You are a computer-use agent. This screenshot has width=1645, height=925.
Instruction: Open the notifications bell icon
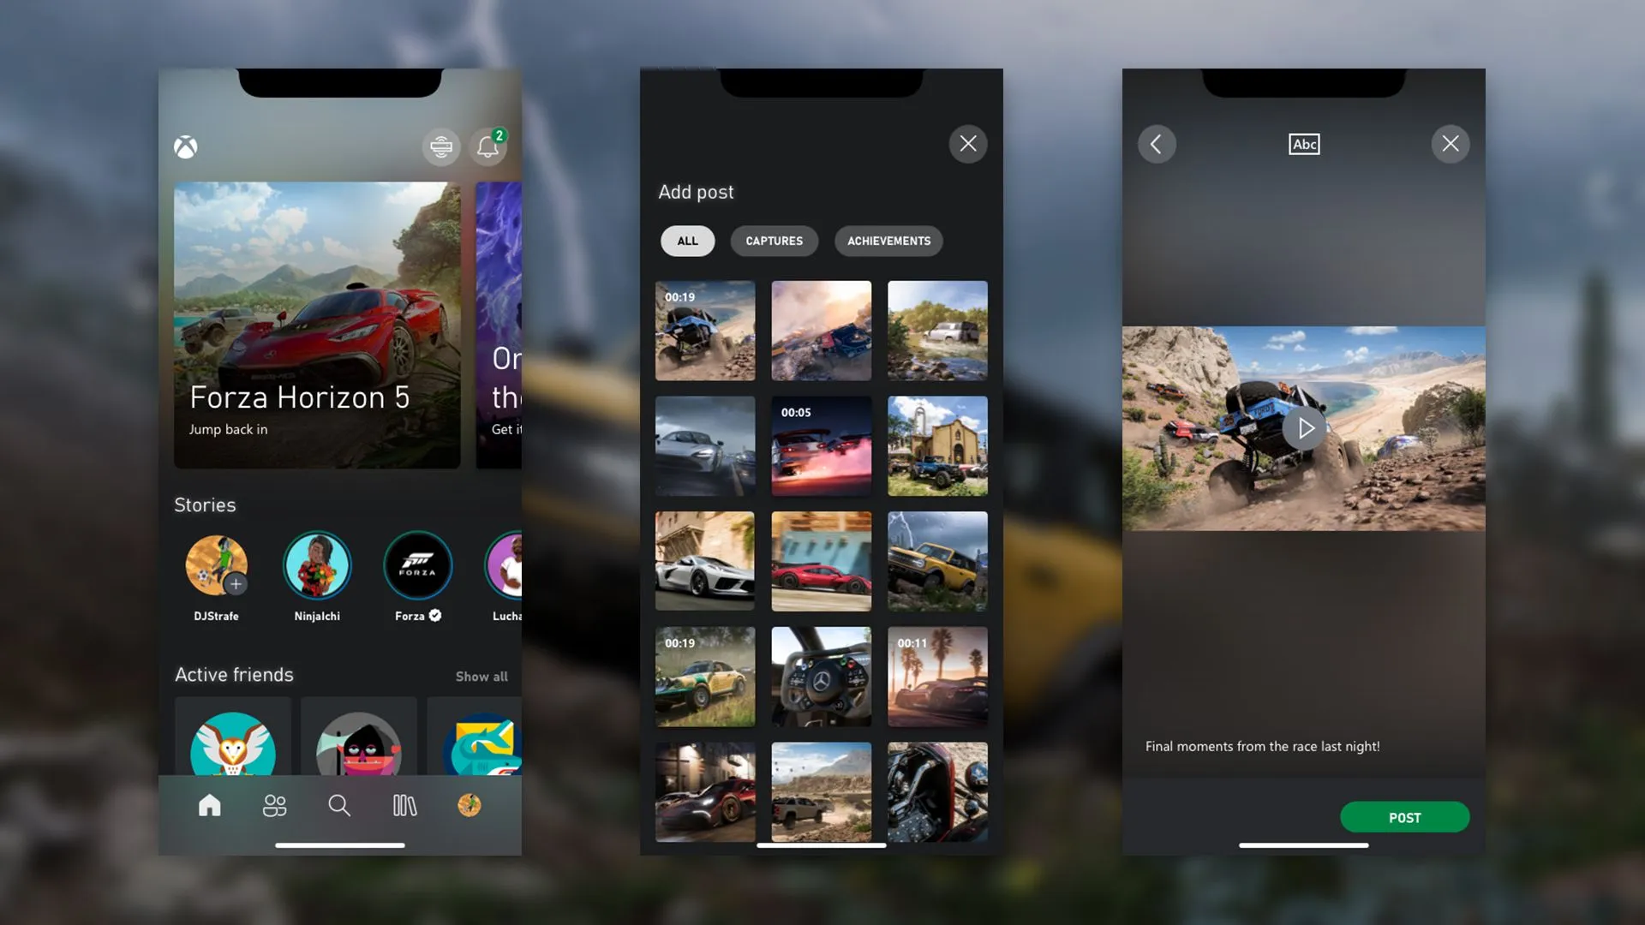click(x=487, y=146)
